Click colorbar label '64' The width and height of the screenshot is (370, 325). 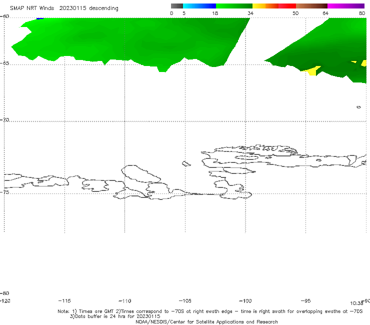[325, 13]
